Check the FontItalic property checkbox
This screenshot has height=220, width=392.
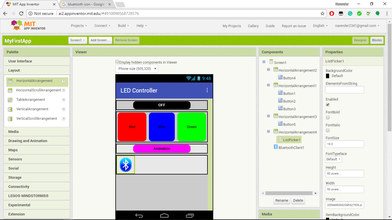coord(328,130)
